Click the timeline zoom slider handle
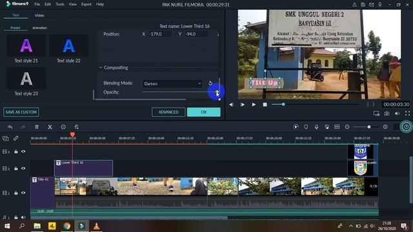Viewport: 413px width, 232px height. [369, 127]
